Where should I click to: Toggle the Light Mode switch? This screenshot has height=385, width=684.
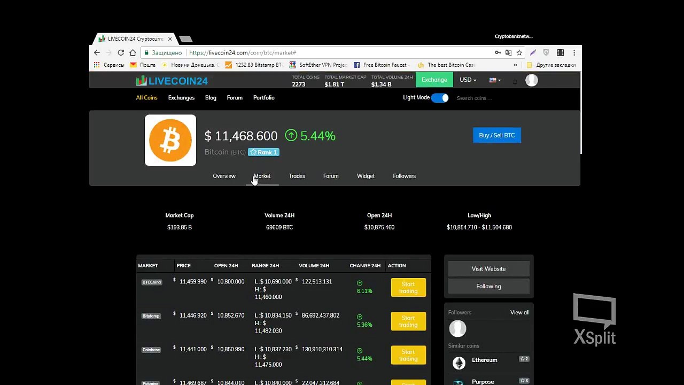pyautogui.click(x=440, y=98)
